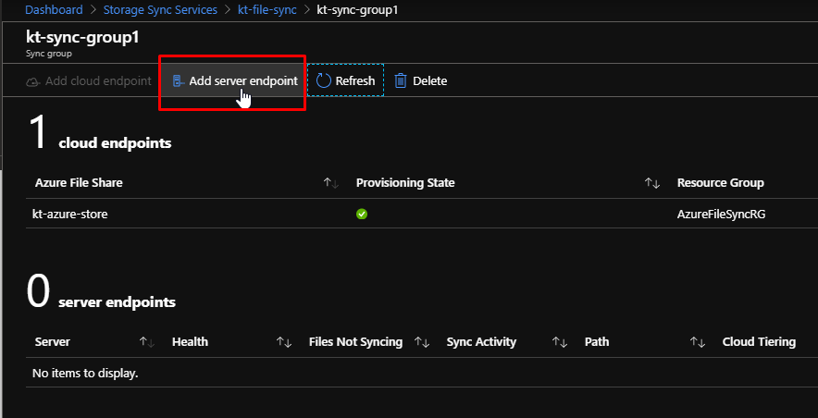Click the No items to display message

click(85, 374)
